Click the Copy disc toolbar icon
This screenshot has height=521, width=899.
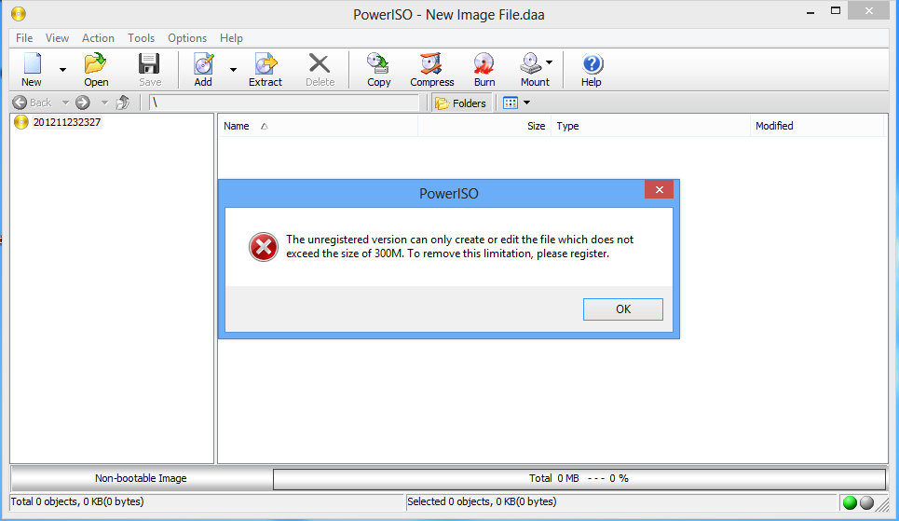pyautogui.click(x=378, y=69)
